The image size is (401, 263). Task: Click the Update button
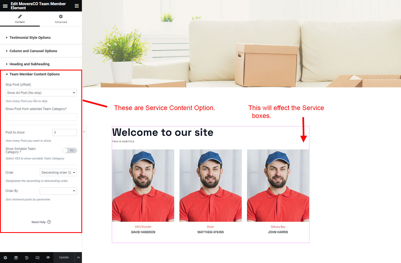coord(64,258)
